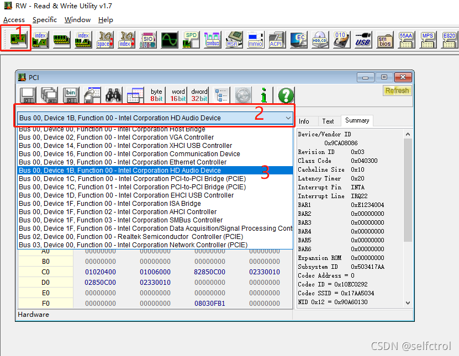This screenshot has width=459, height=356.
Task: Open help with the green question mark
Action: tap(286, 95)
